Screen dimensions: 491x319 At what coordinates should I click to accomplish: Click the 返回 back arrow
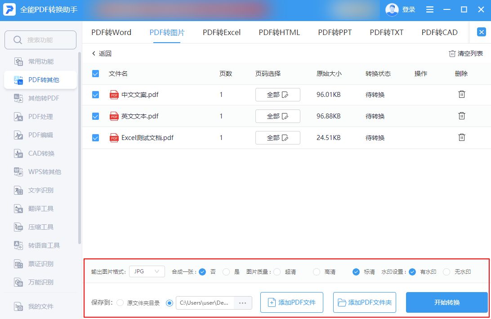[x=94, y=53]
